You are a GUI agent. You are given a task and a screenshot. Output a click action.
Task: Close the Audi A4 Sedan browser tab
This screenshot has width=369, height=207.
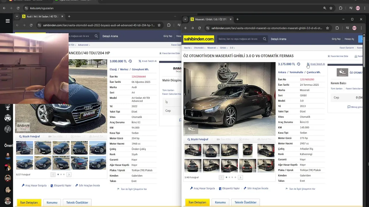pos(62,16)
